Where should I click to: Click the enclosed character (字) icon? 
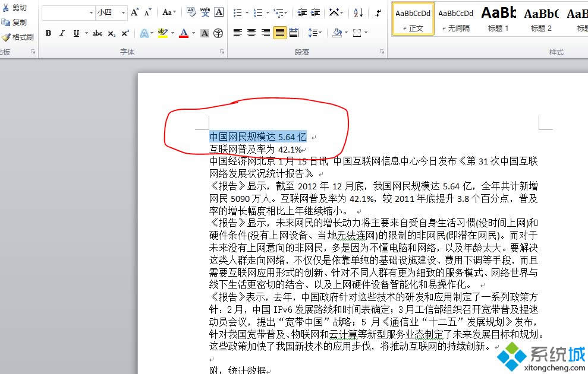tap(218, 33)
